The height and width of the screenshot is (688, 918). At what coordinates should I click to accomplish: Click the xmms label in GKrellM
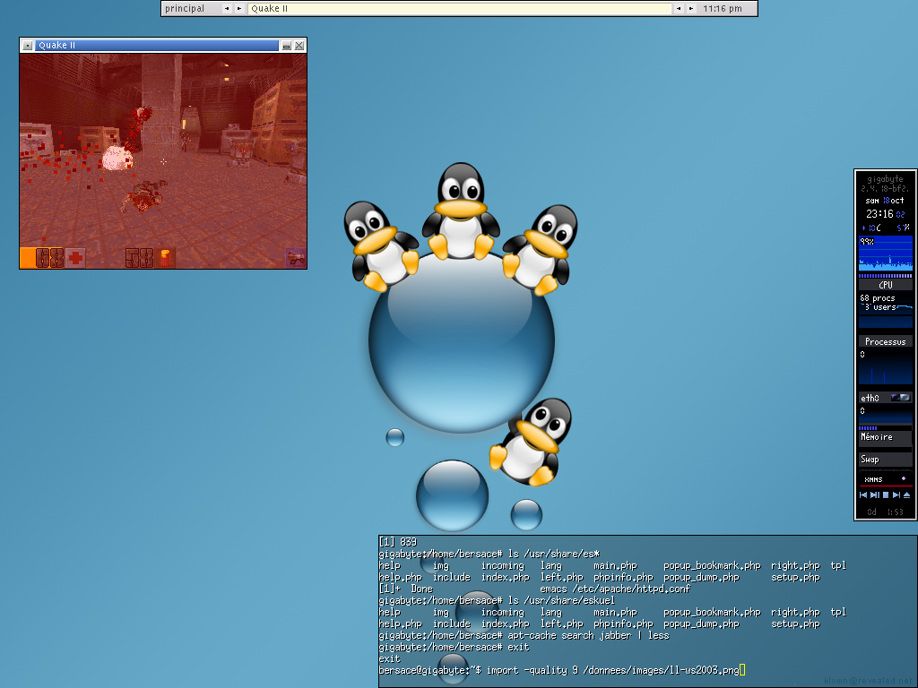click(x=873, y=479)
